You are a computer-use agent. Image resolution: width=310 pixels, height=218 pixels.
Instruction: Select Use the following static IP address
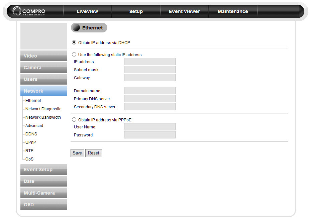[x=74, y=54]
